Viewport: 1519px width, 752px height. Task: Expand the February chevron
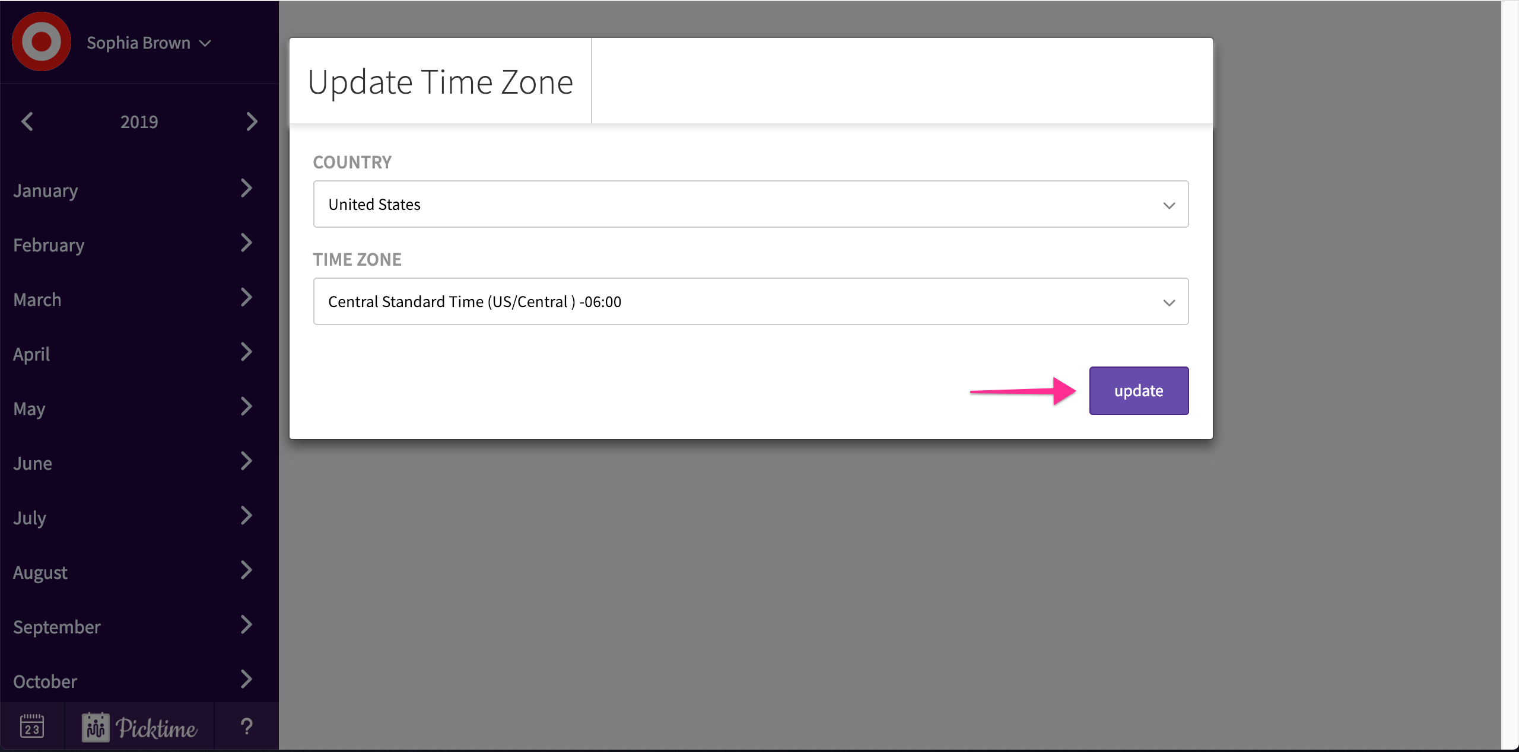[246, 243]
